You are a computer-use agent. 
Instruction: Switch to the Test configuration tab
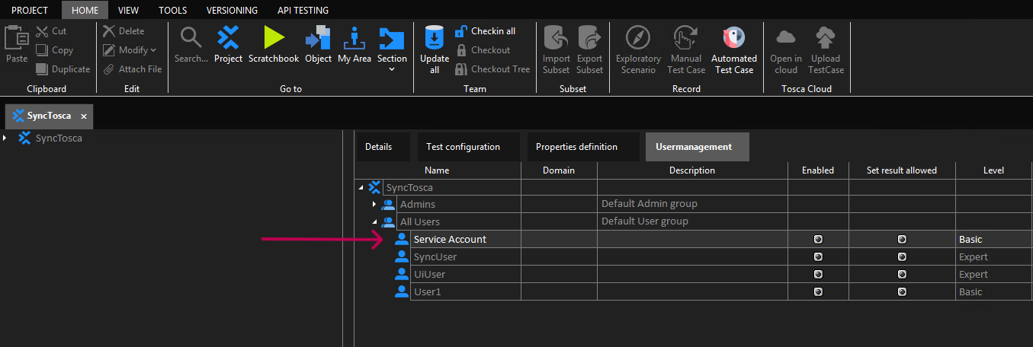coord(463,147)
